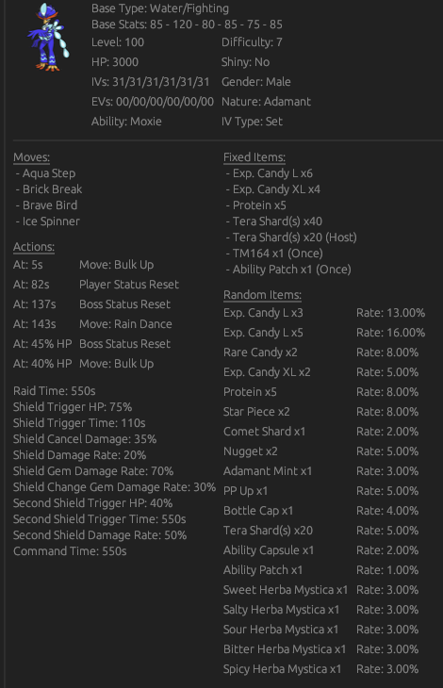Select the Actions heading

[x=34, y=247]
